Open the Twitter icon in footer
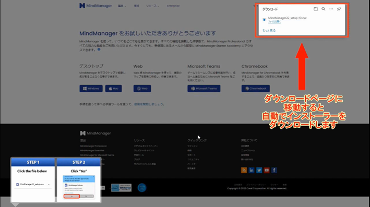This screenshot has height=207, width=370. [259, 170]
